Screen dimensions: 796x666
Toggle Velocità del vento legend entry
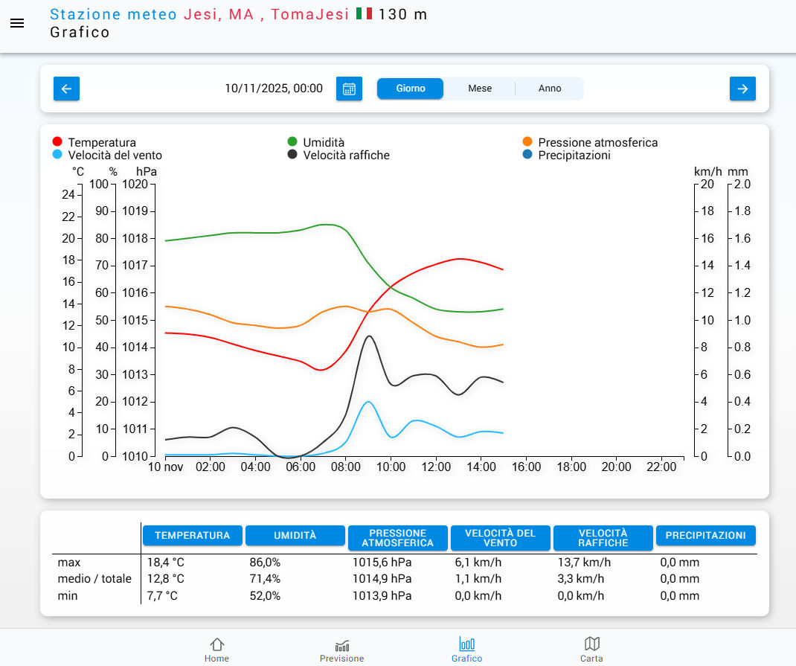[114, 155]
